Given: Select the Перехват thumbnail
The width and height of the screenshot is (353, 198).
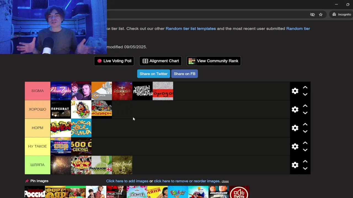Looking at the screenshot, I should [x=61, y=109].
